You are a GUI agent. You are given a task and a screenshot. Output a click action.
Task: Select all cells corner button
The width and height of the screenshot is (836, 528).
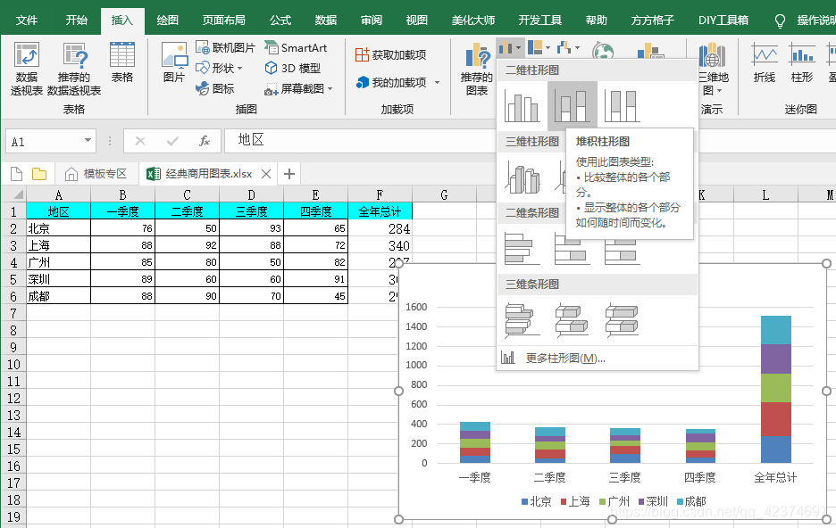point(13,194)
